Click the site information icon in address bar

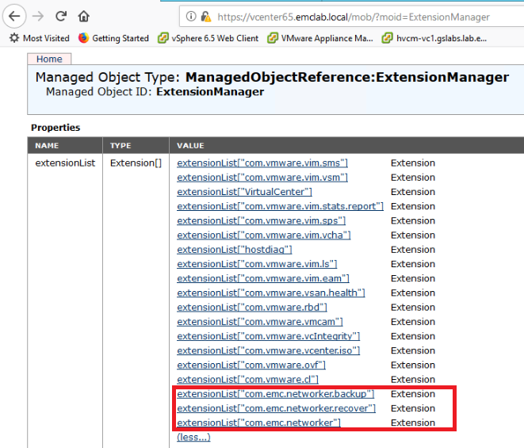[191, 17]
